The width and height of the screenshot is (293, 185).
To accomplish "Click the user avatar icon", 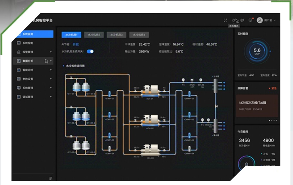I will pyautogui.click(x=259, y=20).
